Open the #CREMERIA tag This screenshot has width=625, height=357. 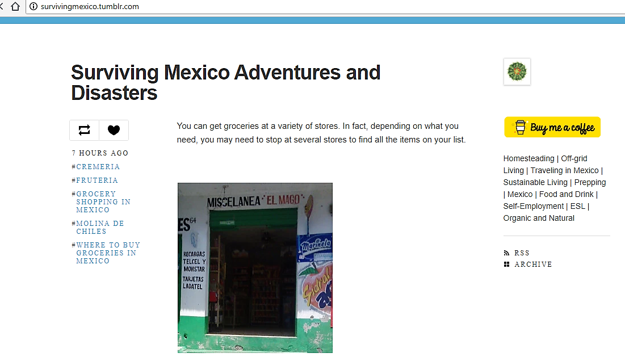(98, 167)
